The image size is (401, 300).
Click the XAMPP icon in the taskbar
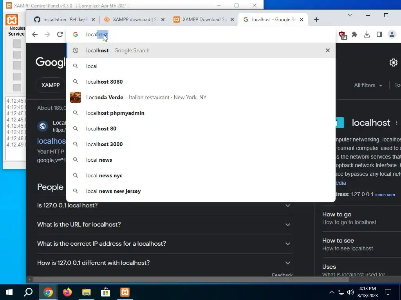click(x=125, y=292)
